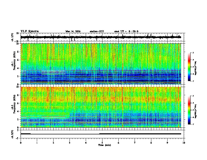Click time axis tick label "1"

pyautogui.click(x=37, y=143)
